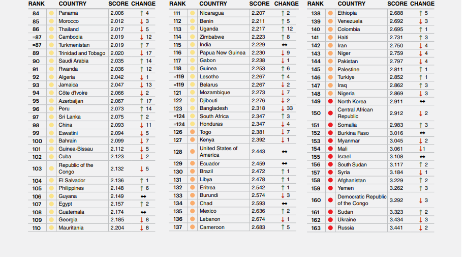Select the country name Trinidad and Tobago
The width and height of the screenshot is (465, 257).
click(82, 53)
